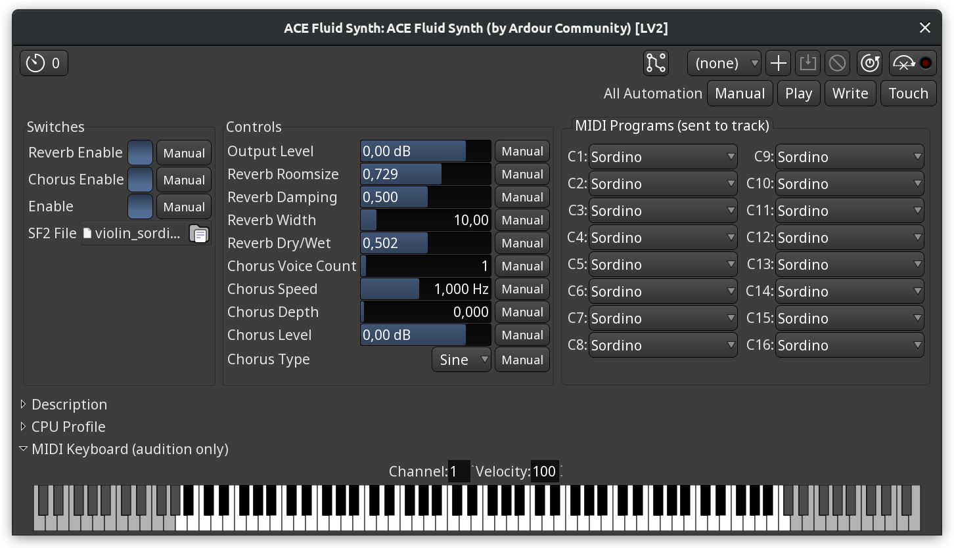Open the C3 MIDI program dropdown
This screenshot has height=548, width=954.
coord(663,211)
